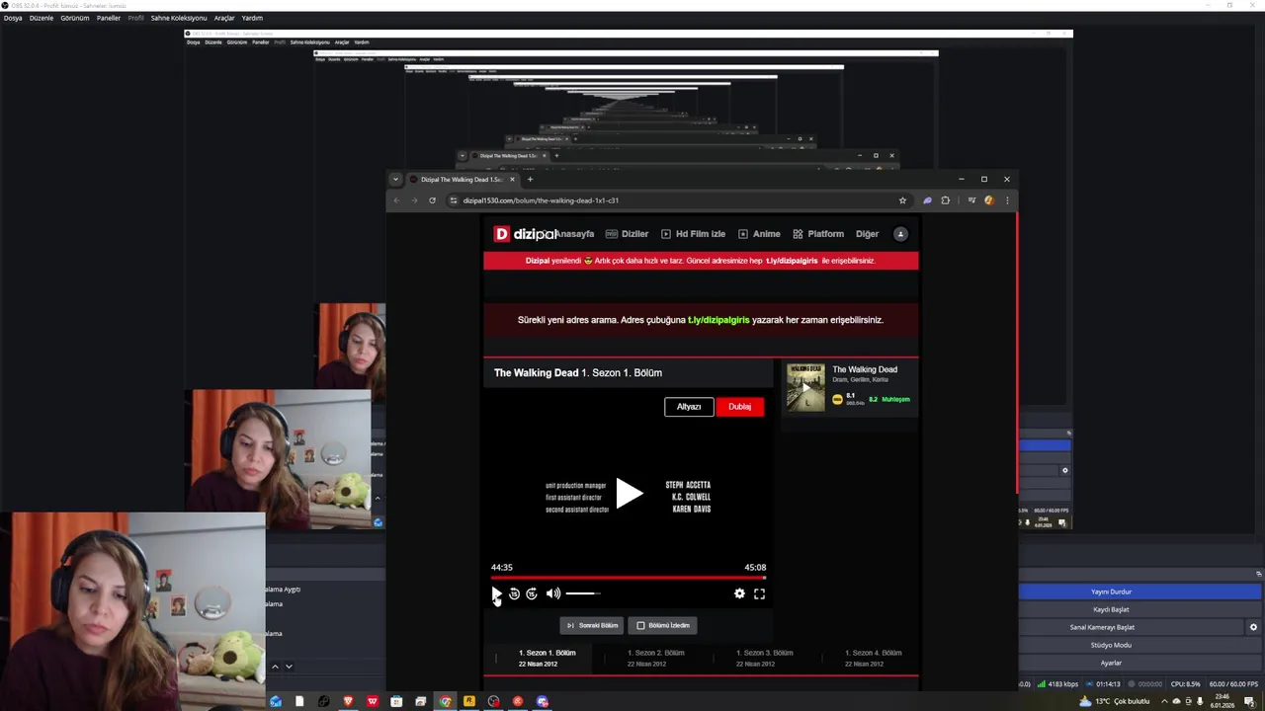Open a new Chrome tab

click(x=530, y=180)
